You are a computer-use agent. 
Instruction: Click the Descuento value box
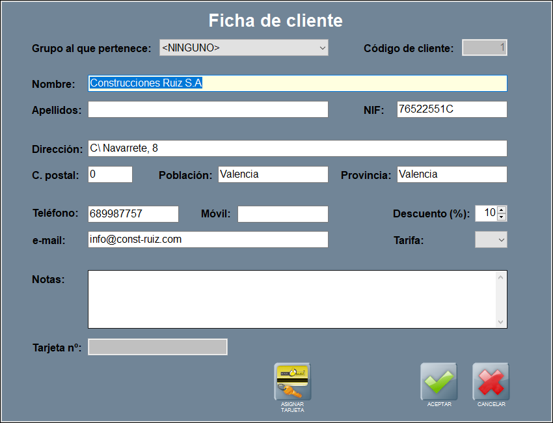[487, 213]
